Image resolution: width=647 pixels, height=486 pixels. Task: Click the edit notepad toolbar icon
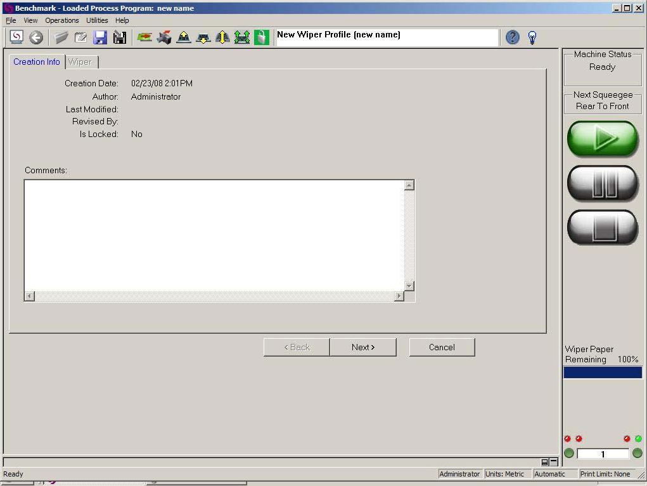point(80,37)
